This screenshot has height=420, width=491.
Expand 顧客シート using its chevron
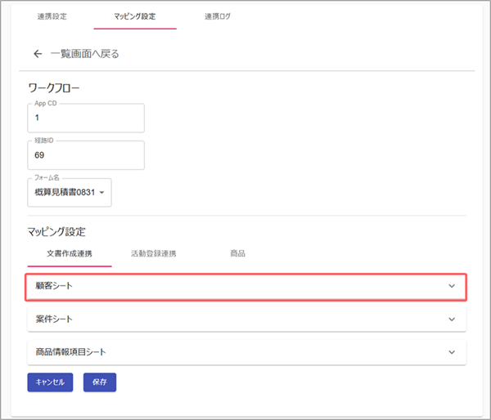[x=451, y=286]
